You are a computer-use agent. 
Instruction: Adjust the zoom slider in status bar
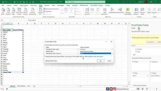(157, 89)
